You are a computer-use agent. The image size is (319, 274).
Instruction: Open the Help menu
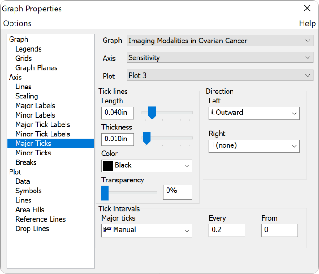point(307,23)
